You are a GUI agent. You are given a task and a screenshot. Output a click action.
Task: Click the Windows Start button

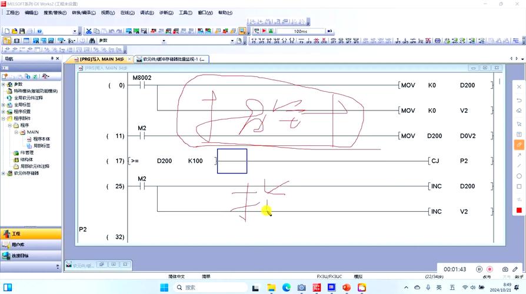click(x=164, y=288)
